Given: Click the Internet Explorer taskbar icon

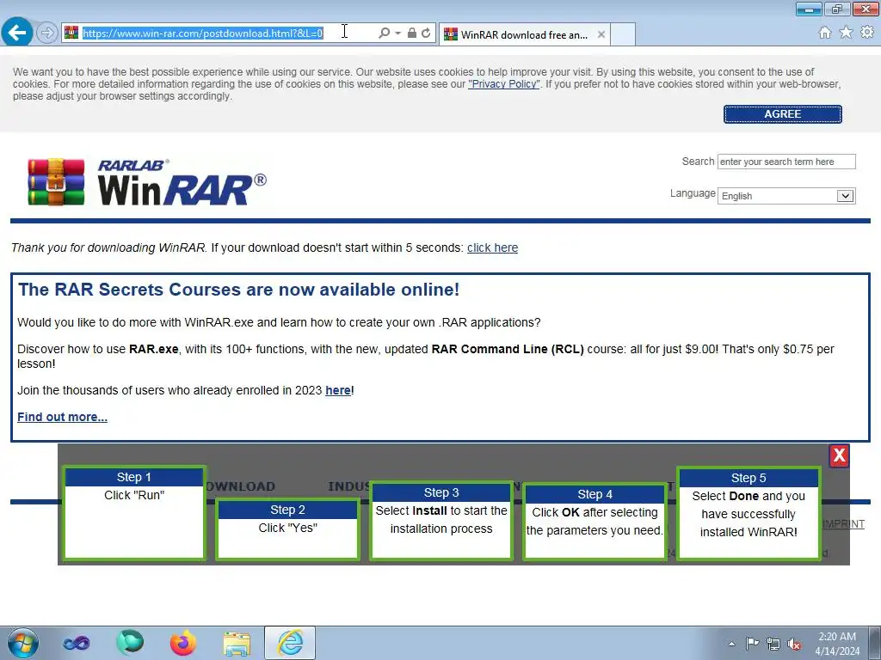Looking at the screenshot, I should click(x=290, y=643).
